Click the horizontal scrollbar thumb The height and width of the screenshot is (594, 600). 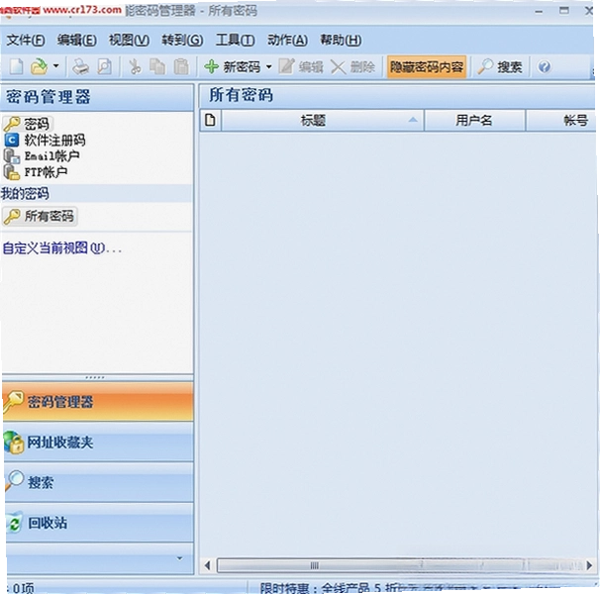click(x=314, y=565)
